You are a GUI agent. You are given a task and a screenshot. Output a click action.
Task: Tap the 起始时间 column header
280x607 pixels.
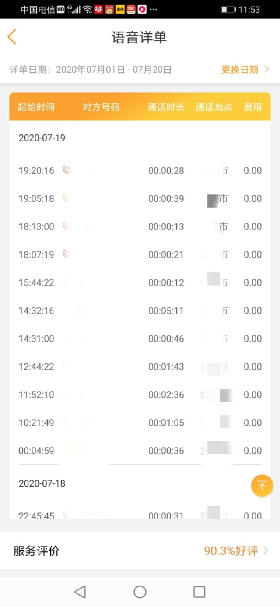(36, 107)
